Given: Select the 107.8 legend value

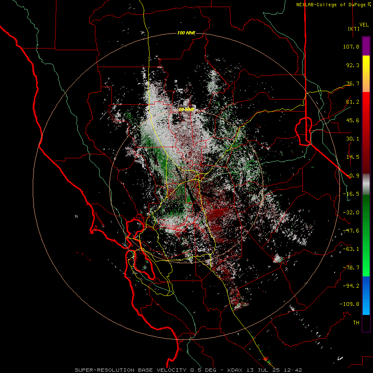Looking at the screenshot, I should [351, 46].
